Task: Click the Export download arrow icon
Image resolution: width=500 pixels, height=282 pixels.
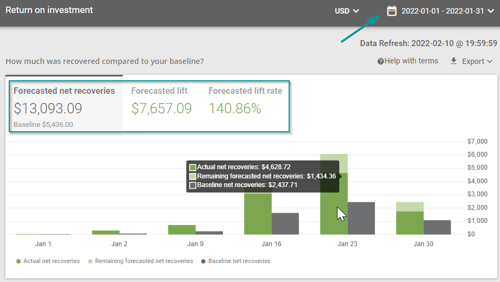Action: [x=454, y=61]
